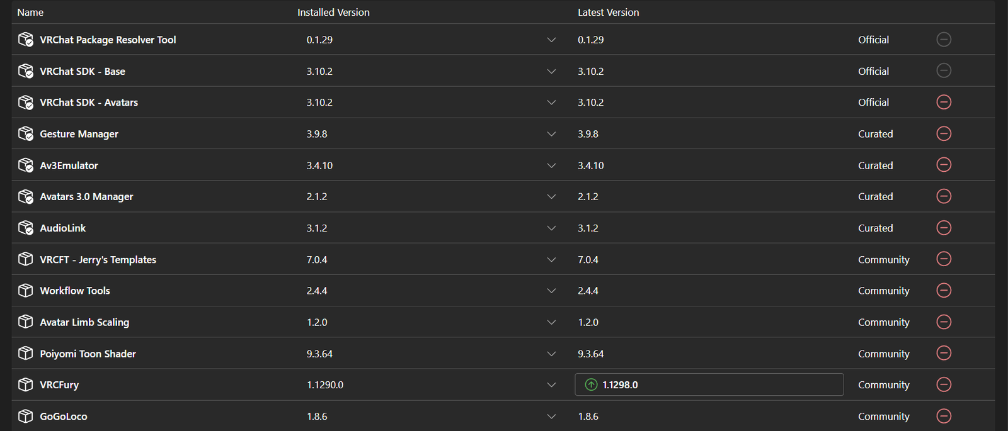Click remove icon for AudioLink

pos(944,228)
